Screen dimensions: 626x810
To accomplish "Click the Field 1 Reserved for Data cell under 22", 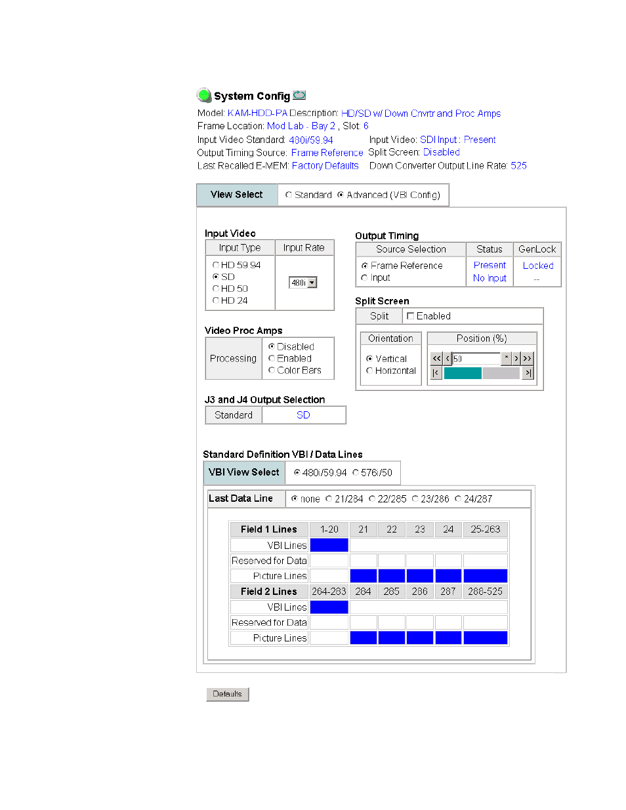I will coord(392,561).
